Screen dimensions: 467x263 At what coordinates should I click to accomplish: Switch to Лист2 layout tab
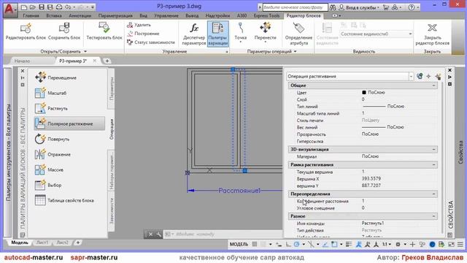click(x=62, y=243)
